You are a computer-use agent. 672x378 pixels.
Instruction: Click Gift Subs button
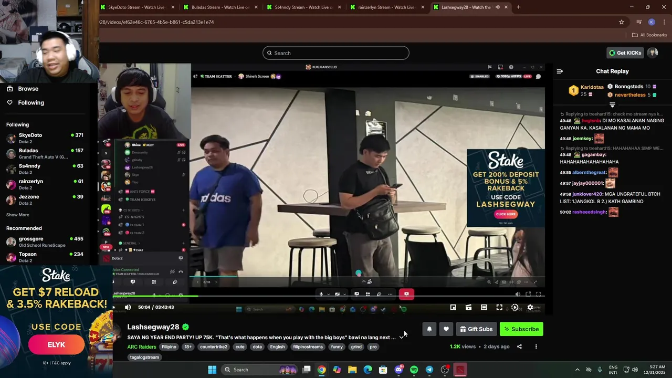[476, 329]
